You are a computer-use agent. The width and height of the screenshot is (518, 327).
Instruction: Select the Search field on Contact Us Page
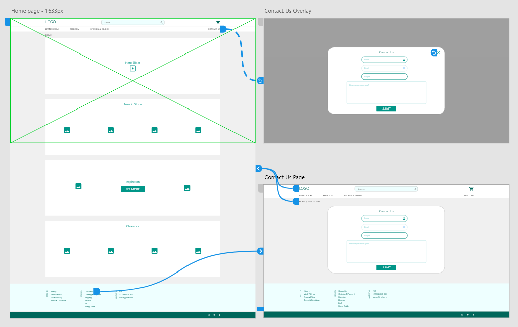pyautogui.click(x=386, y=189)
